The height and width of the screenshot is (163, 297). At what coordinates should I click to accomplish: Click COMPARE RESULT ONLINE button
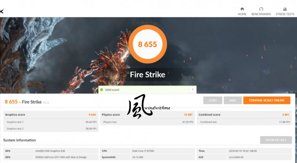(267, 100)
